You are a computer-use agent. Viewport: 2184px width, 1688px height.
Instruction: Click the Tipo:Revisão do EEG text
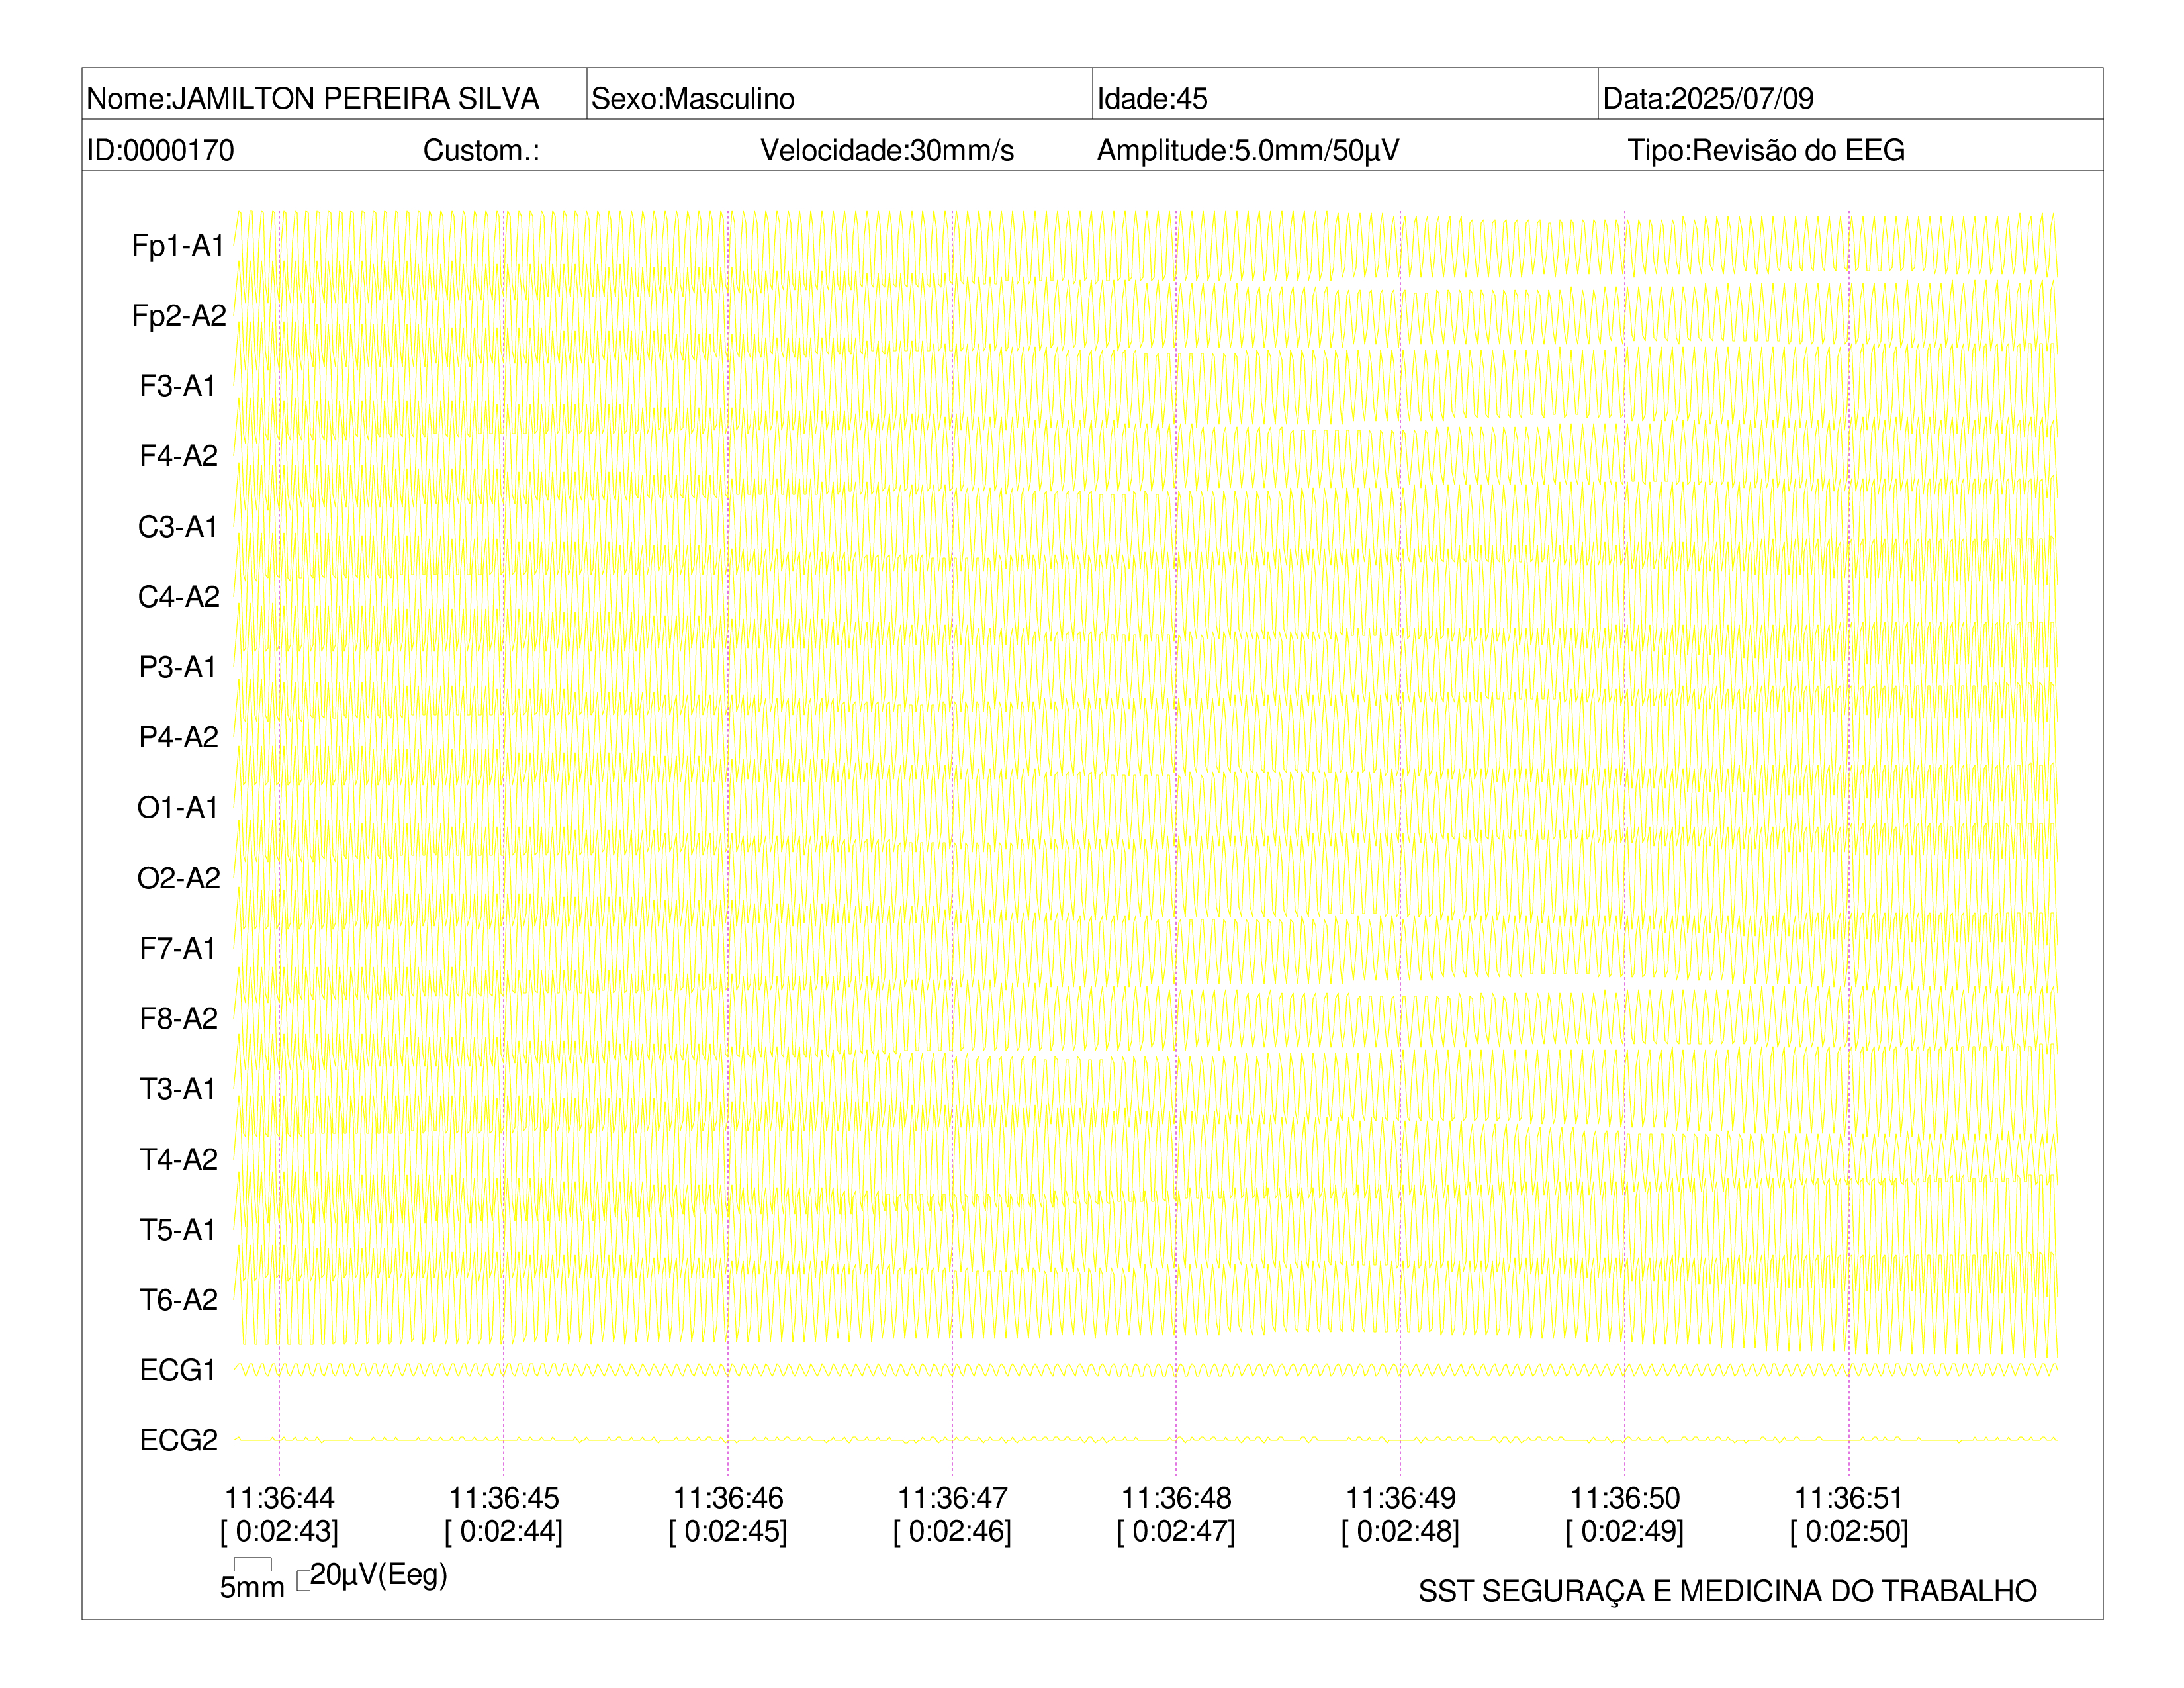[1766, 150]
